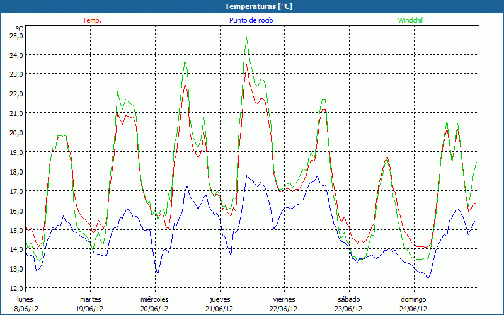Click the 20,0 value on the y-axis
This screenshot has width=504, height=315.
click(16, 133)
